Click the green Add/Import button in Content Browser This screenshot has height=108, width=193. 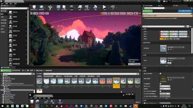click(6, 70)
